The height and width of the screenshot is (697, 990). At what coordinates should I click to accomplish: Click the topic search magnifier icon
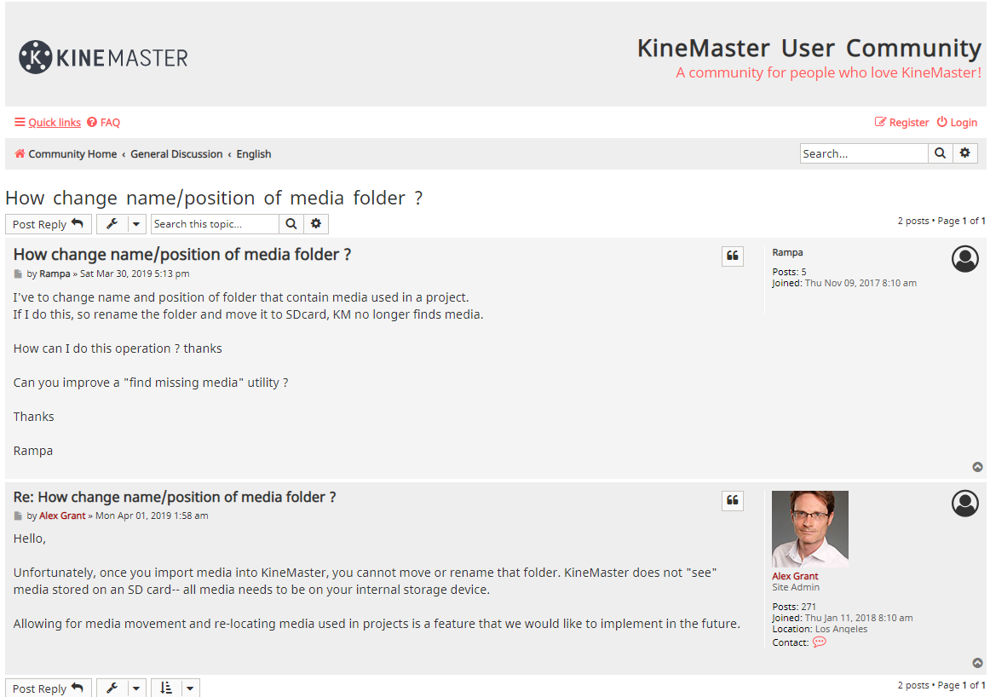click(291, 224)
